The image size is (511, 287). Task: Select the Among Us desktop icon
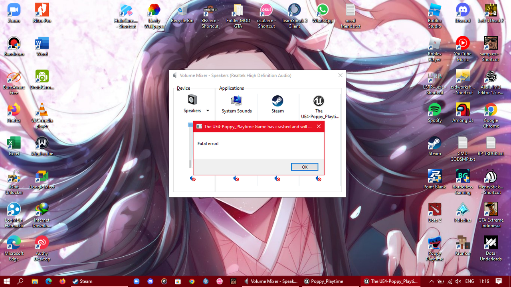click(463, 113)
